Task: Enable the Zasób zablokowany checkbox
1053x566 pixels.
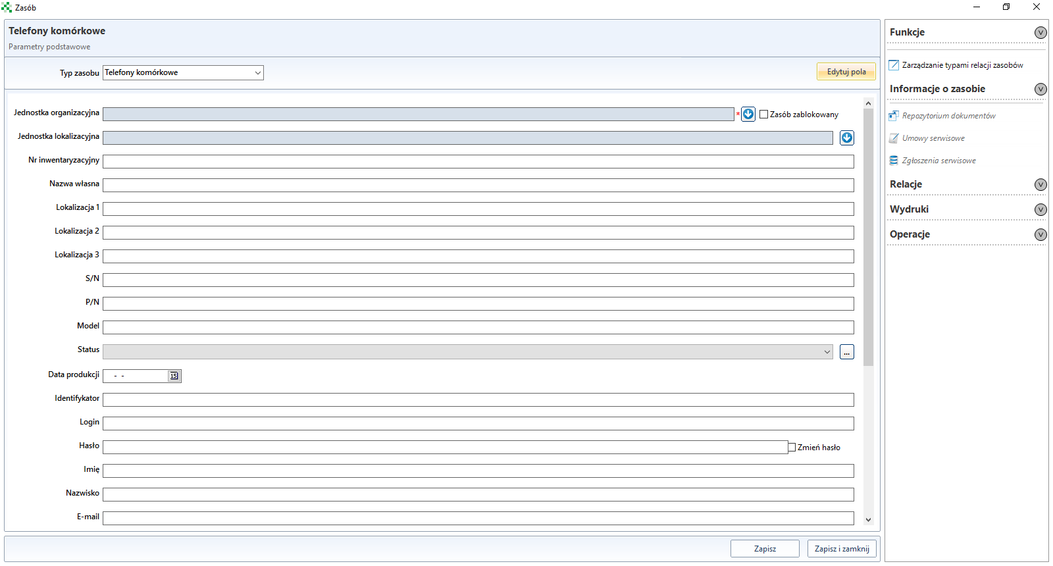Action: pyautogui.click(x=764, y=115)
